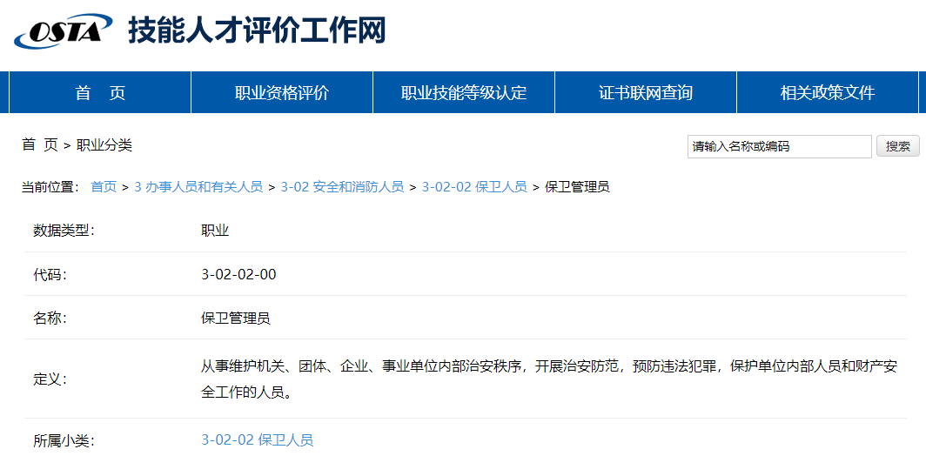Image resolution: width=926 pixels, height=456 pixels.
Task: Click the data type value 职业
Action: tap(215, 231)
